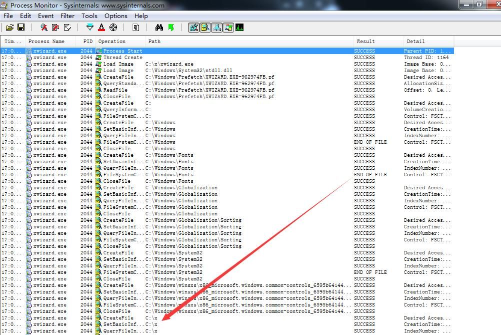Select CloseFile row for C:\Windows\Globalization\Sorting
Image resolution: width=501 pixels, height=335 pixels.
point(227,246)
